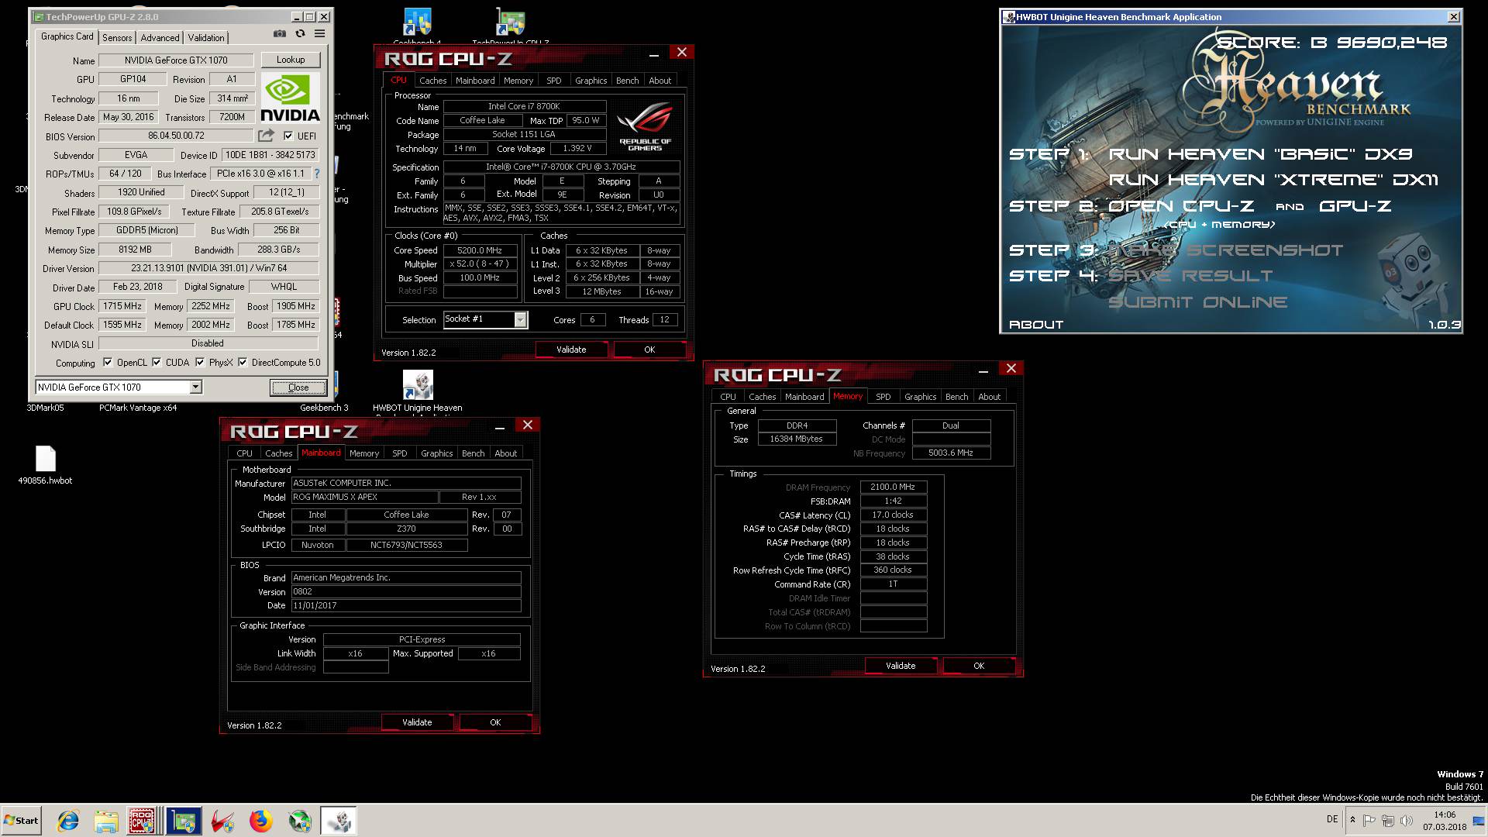
Task: Switch to Advanced tab in GPU-Z
Action: (x=160, y=37)
